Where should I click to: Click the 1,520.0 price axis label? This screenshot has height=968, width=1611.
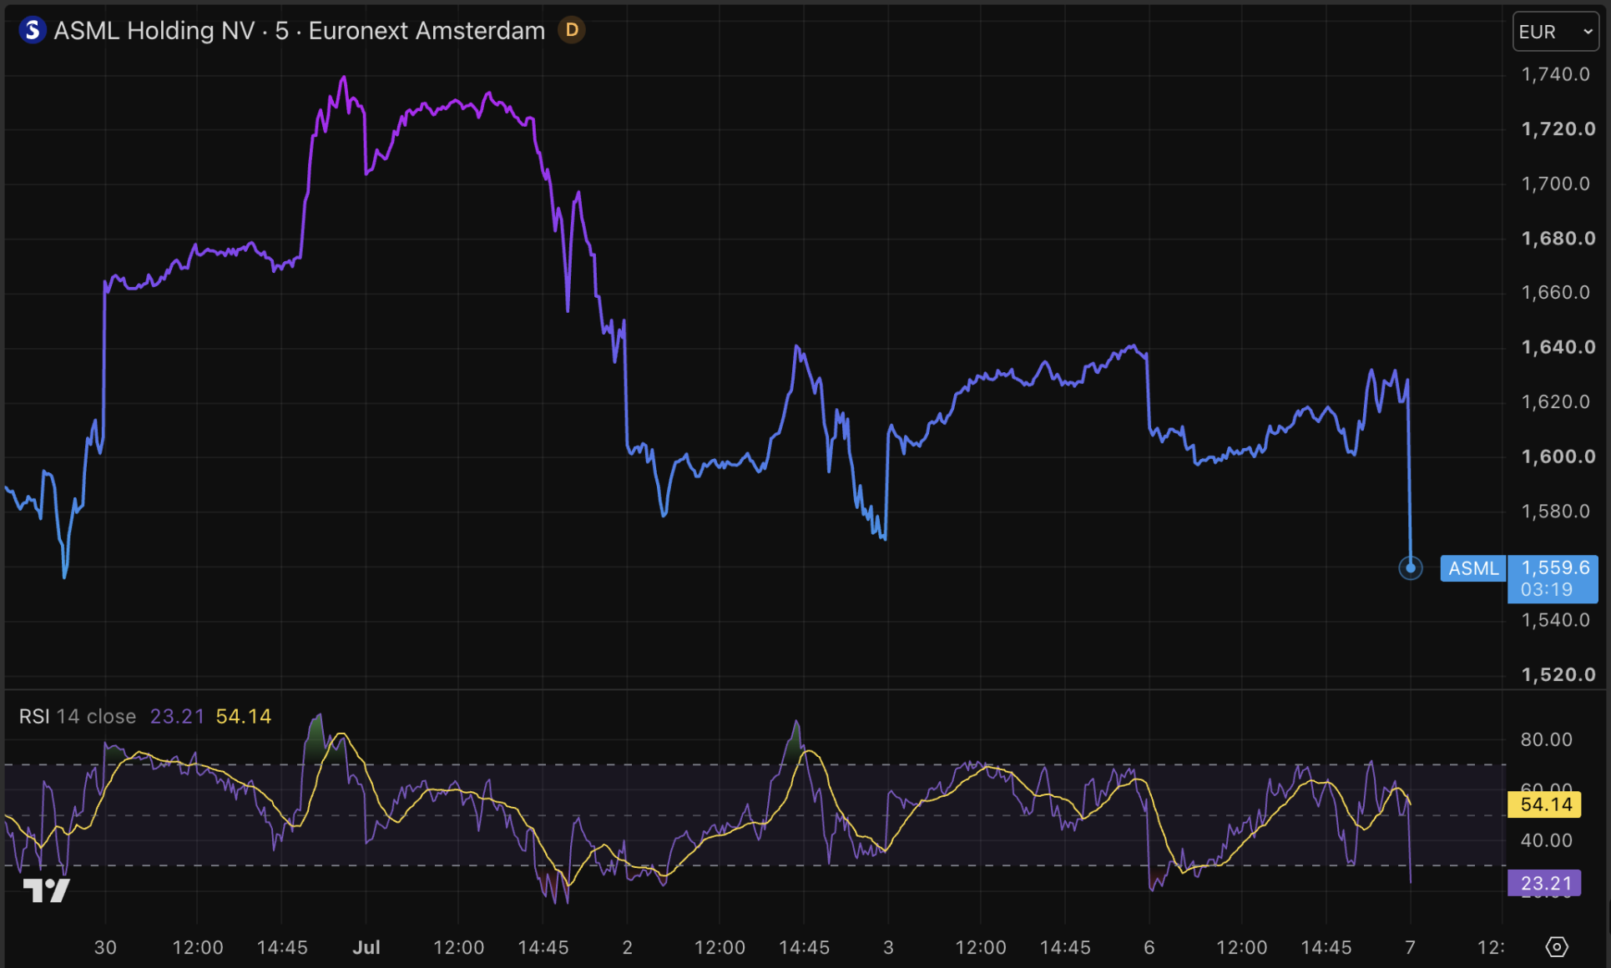pos(1558,674)
